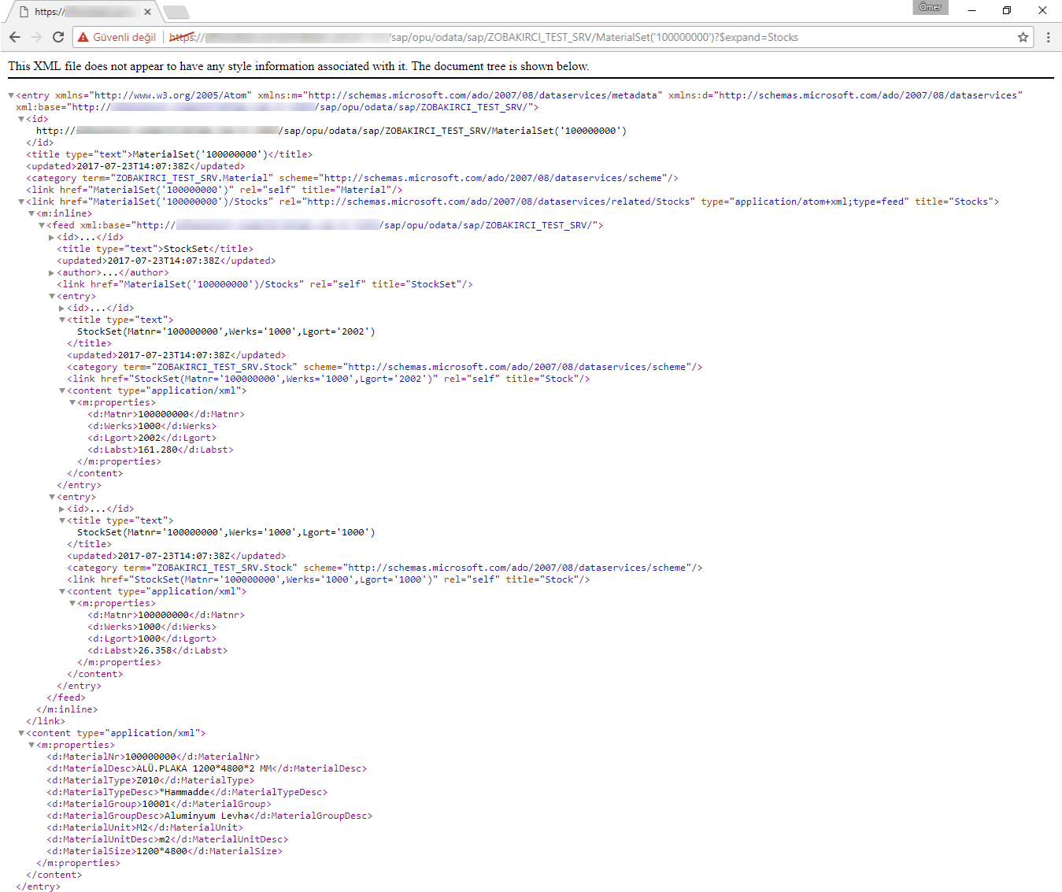Reload the current page
Viewport: 1062px width, 892px height.
[x=58, y=37]
